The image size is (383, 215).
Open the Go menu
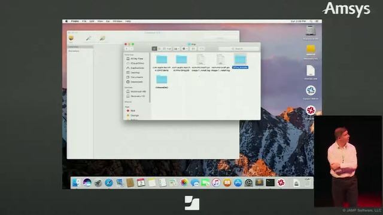pyautogui.click(x=108, y=21)
